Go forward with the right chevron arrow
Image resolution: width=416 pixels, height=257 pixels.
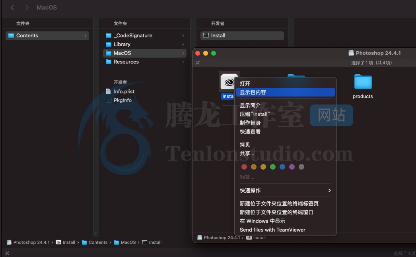pyautogui.click(x=27, y=8)
